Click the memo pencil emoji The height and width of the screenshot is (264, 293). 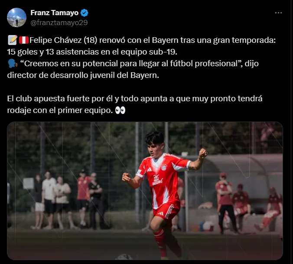click(13, 40)
